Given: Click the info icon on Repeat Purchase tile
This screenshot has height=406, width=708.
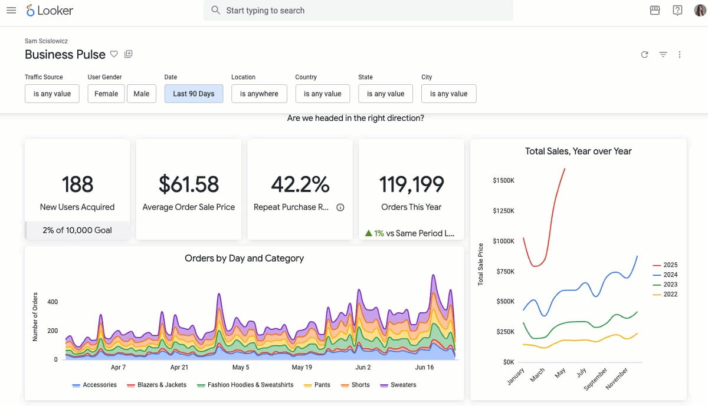Looking at the screenshot, I should [x=340, y=207].
